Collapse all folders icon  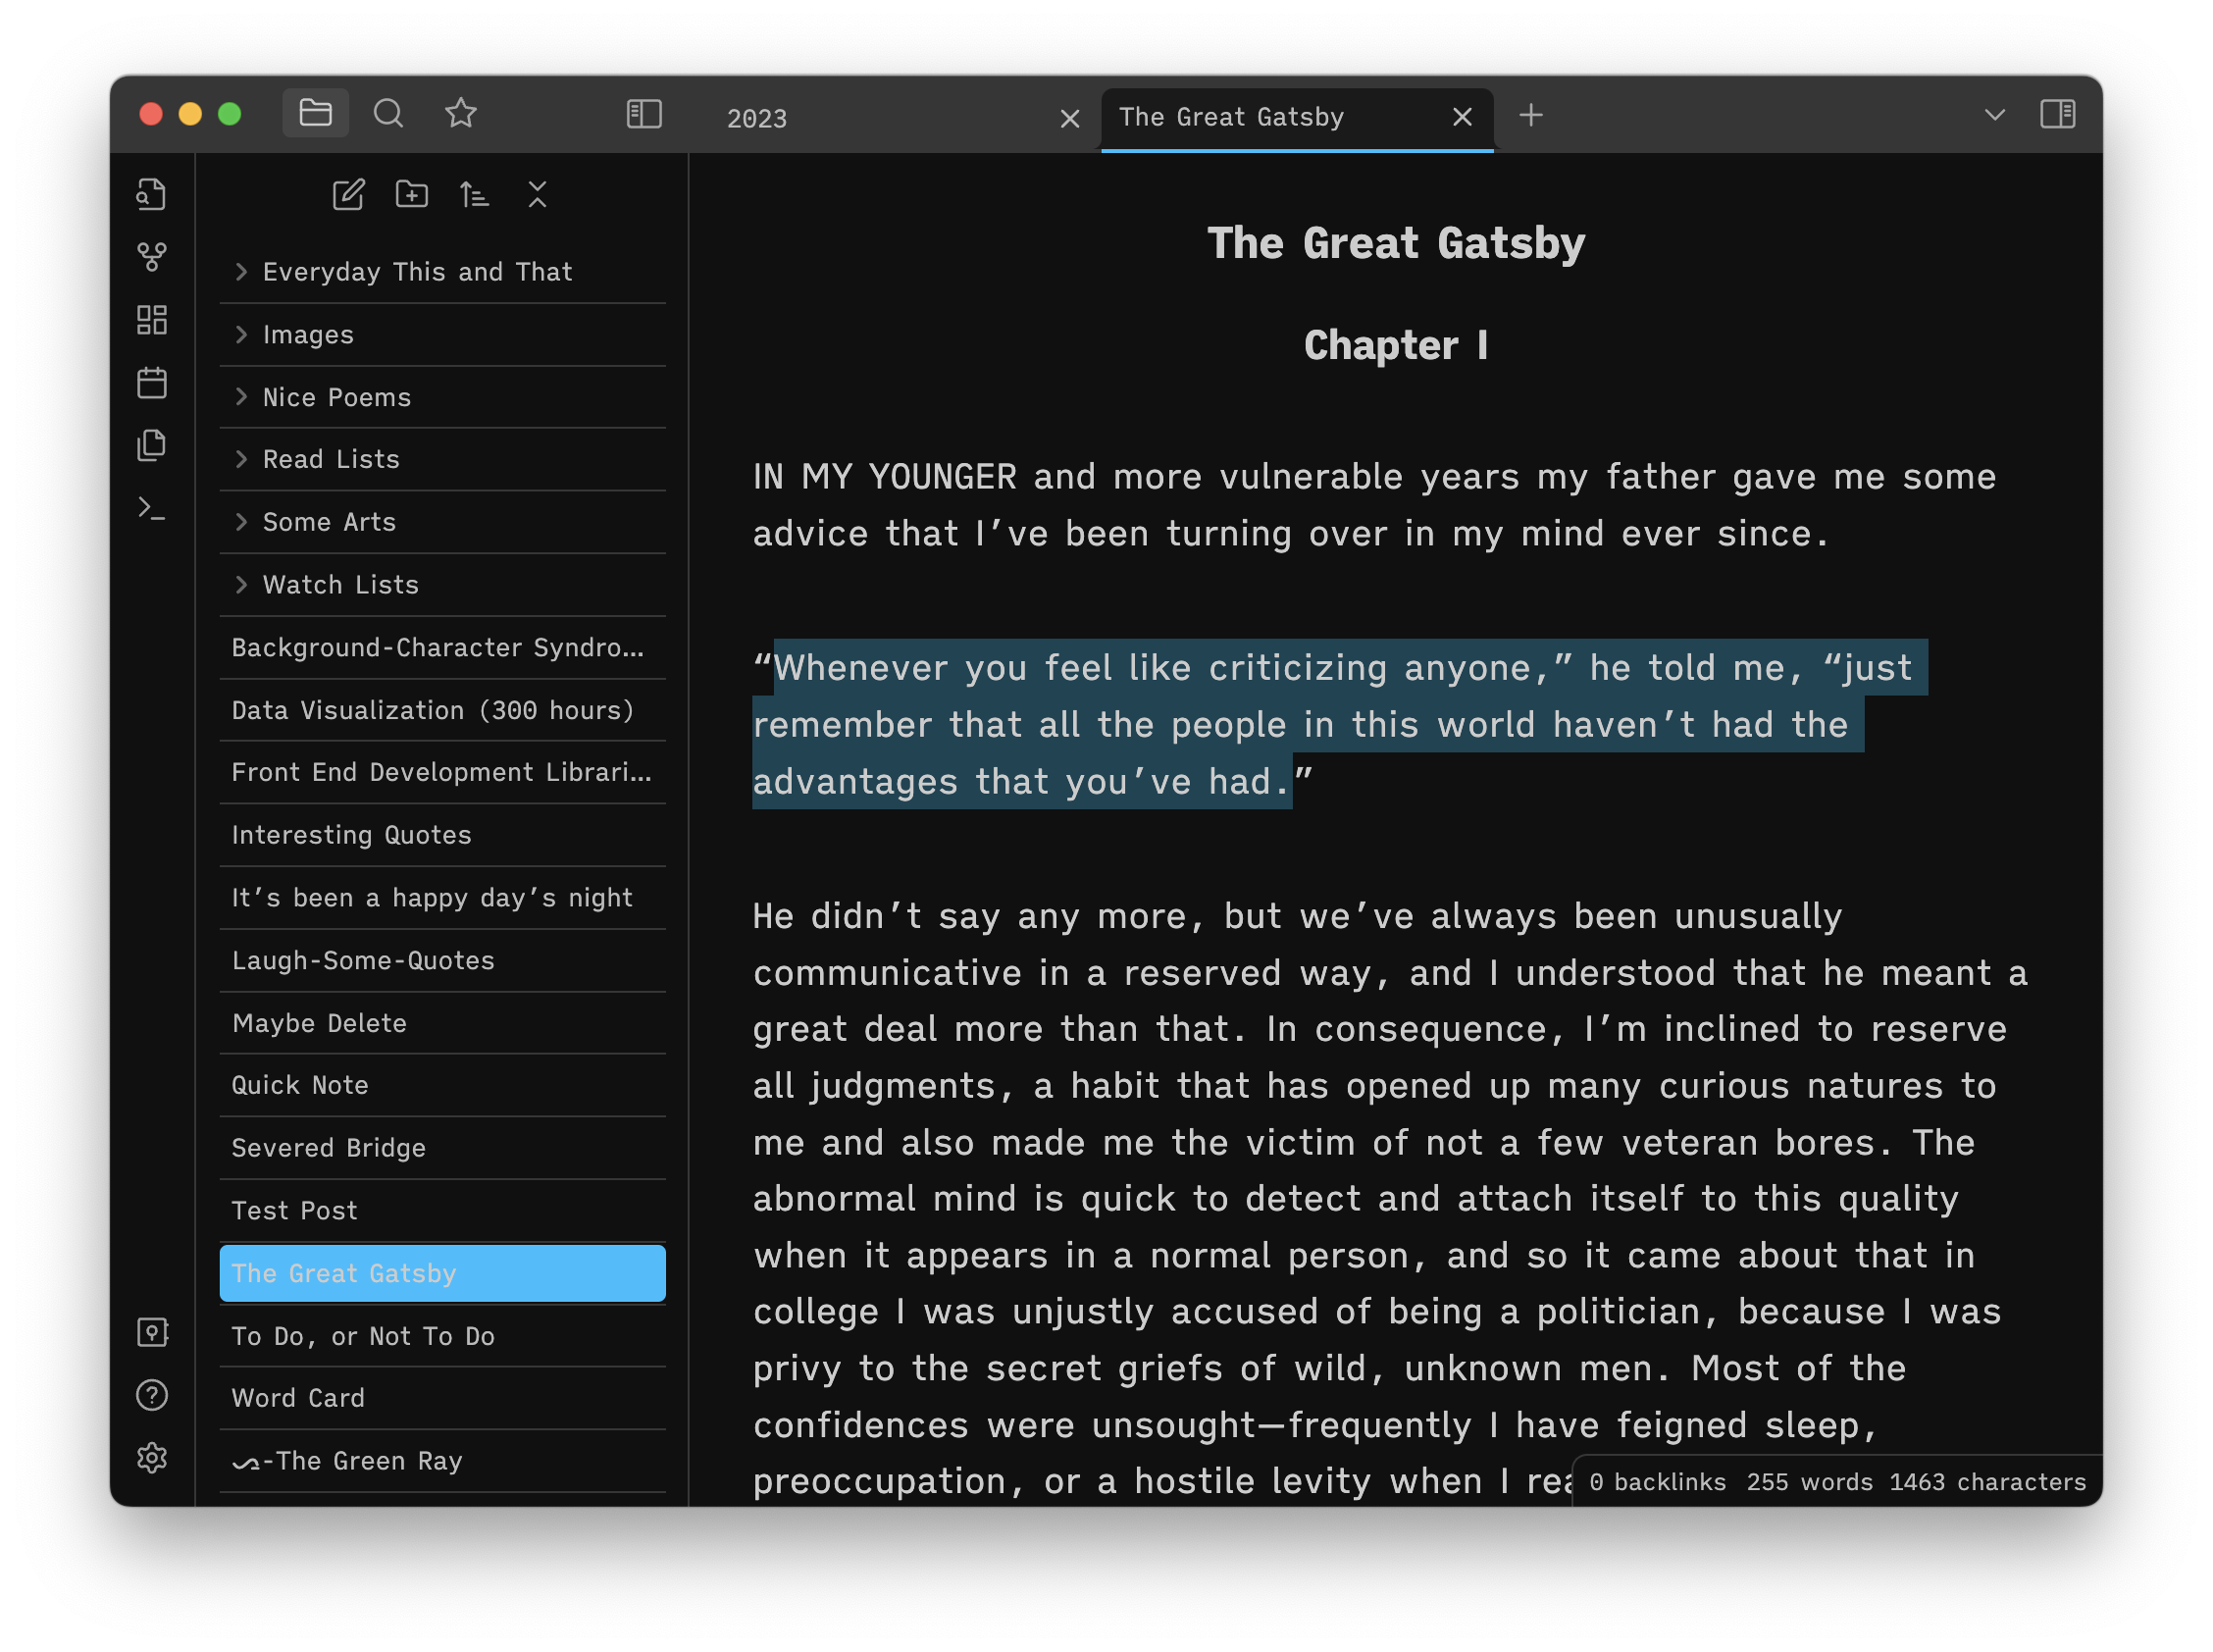pos(537,194)
